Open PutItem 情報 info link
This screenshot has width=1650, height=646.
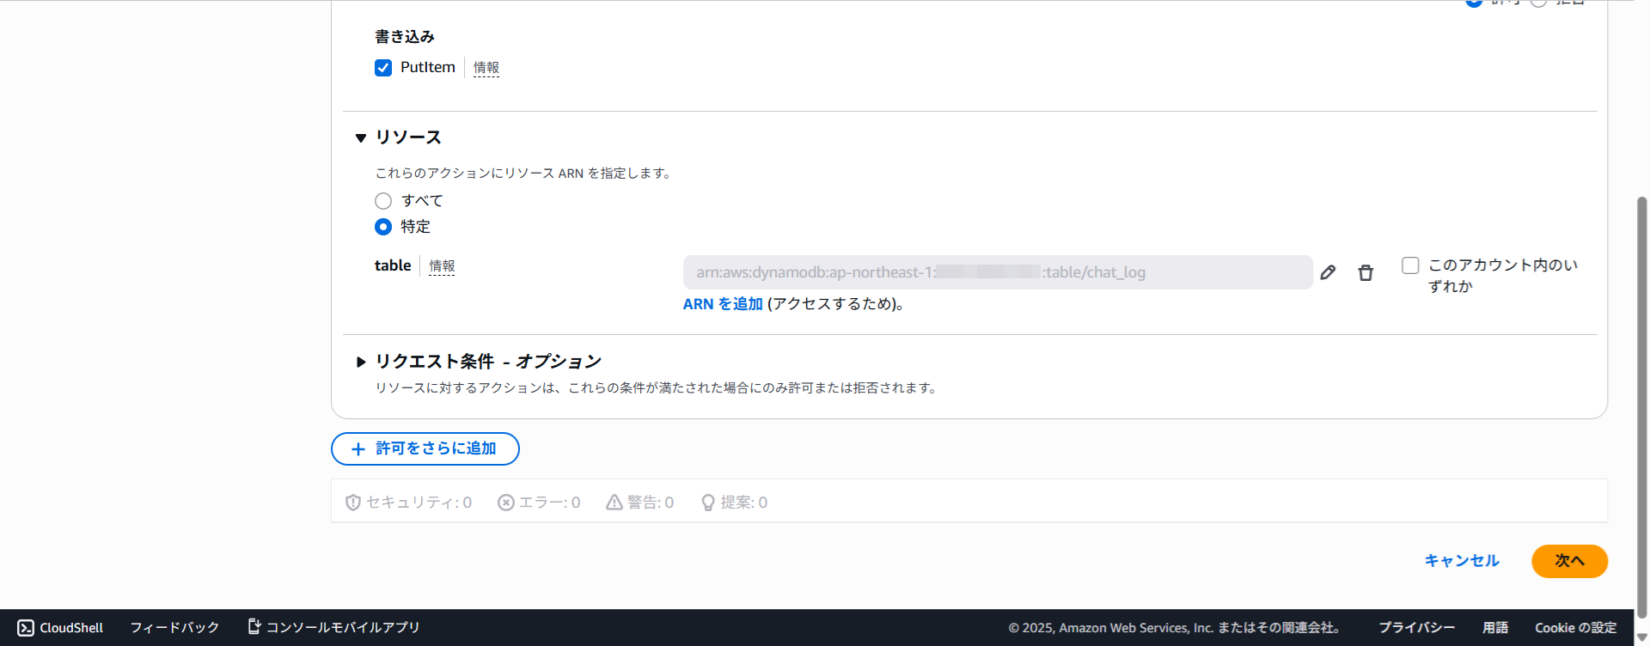tap(486, 68)
